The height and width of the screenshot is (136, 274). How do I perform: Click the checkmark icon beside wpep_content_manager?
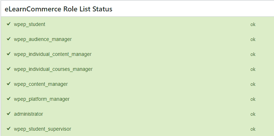9,84
